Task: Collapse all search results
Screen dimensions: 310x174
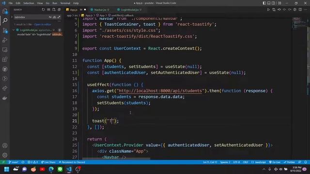Action: 59,10
